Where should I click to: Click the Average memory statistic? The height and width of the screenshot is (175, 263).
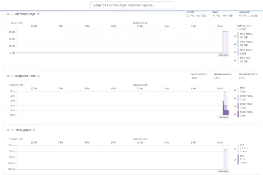(248, 14)
